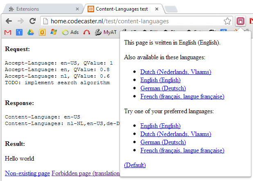The image size is (253, 181).
Task: Open the Google Drive bookmark
Action: pyautogui.click(x=30, y=32)
